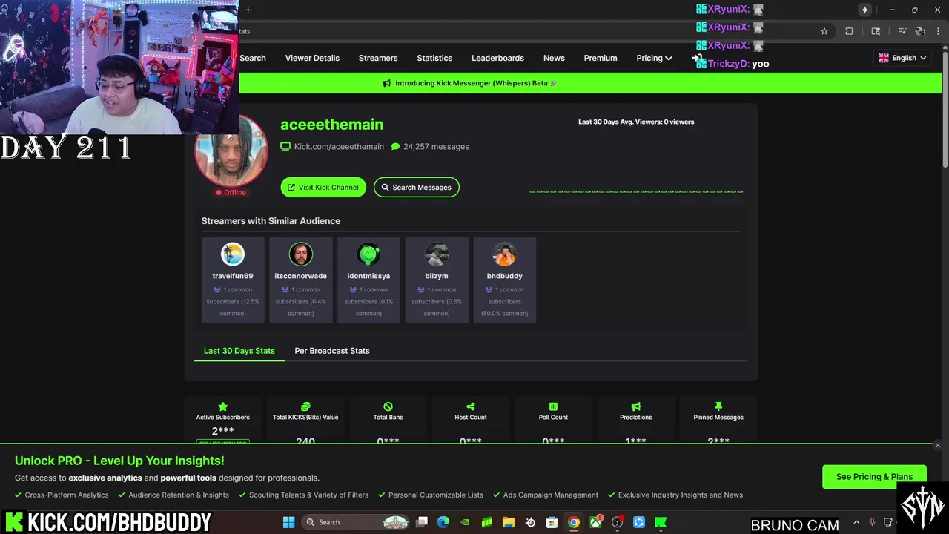Image resolution: width=949 pixels, height=534 pixels.
Task: Click See Pricing & Plans button
Action: [874, 477]
